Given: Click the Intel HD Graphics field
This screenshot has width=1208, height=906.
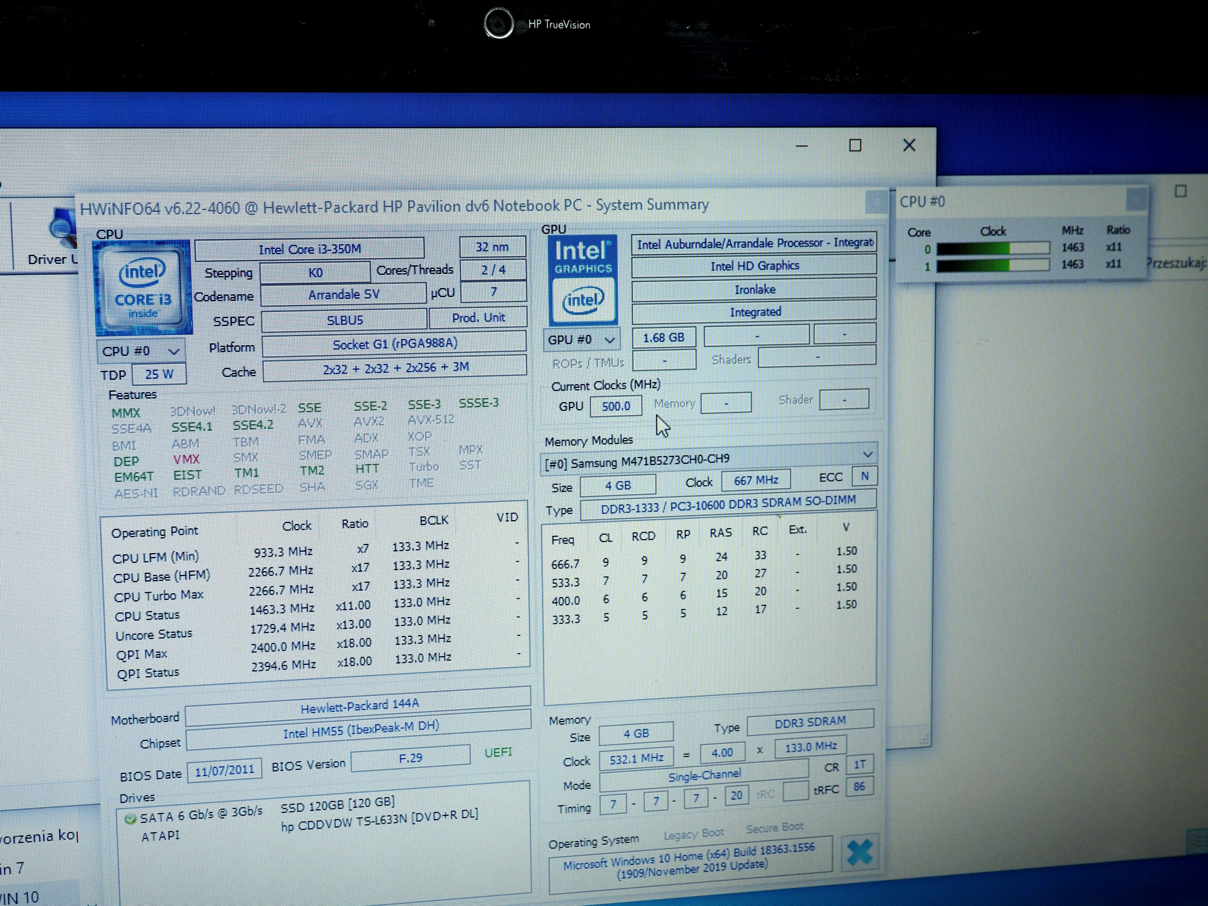Looking at the screenshot, I should [754, 266].
